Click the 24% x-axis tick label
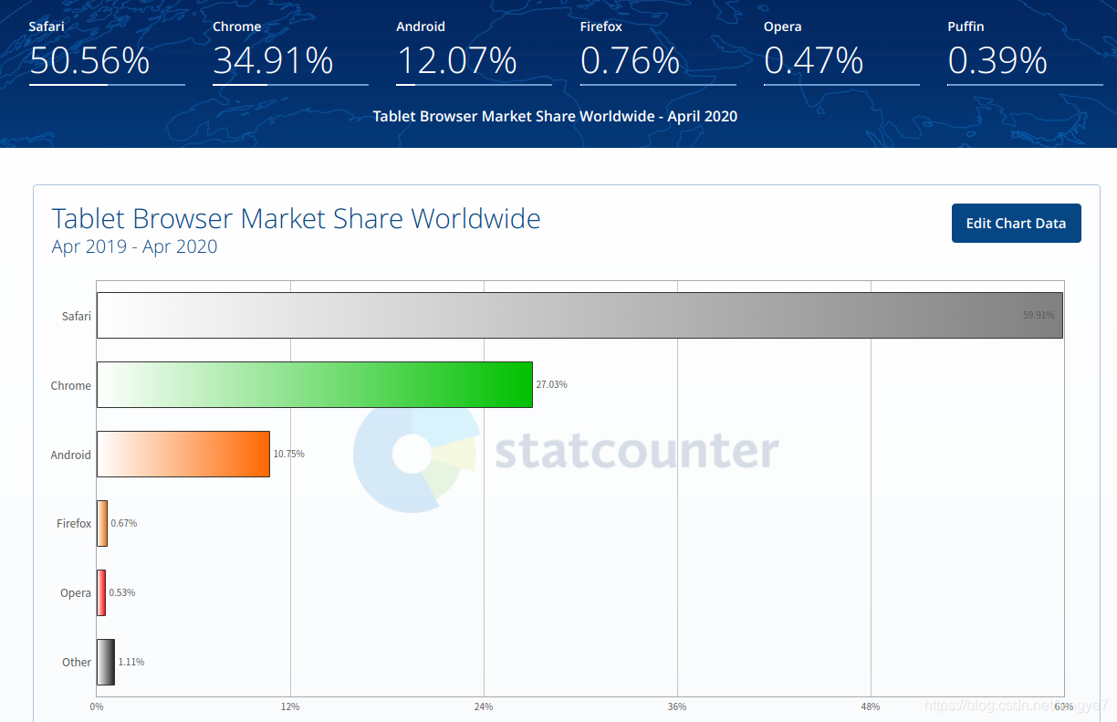Viewport: 1117px width, 722px height. coord(484,706)
